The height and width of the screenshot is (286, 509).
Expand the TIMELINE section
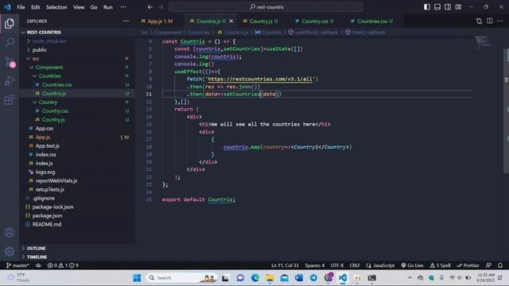(x=77, y=257)
